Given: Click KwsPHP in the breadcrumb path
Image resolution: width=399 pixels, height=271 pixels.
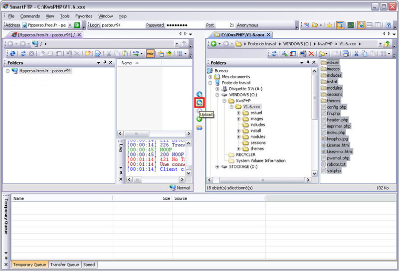Looking at the screenshot, I should (x=325, y=44).
